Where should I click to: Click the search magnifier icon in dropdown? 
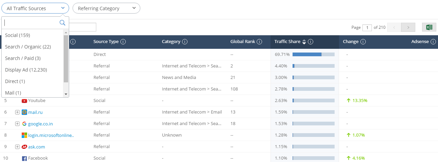pyautogui.click(x=62, y=23)
